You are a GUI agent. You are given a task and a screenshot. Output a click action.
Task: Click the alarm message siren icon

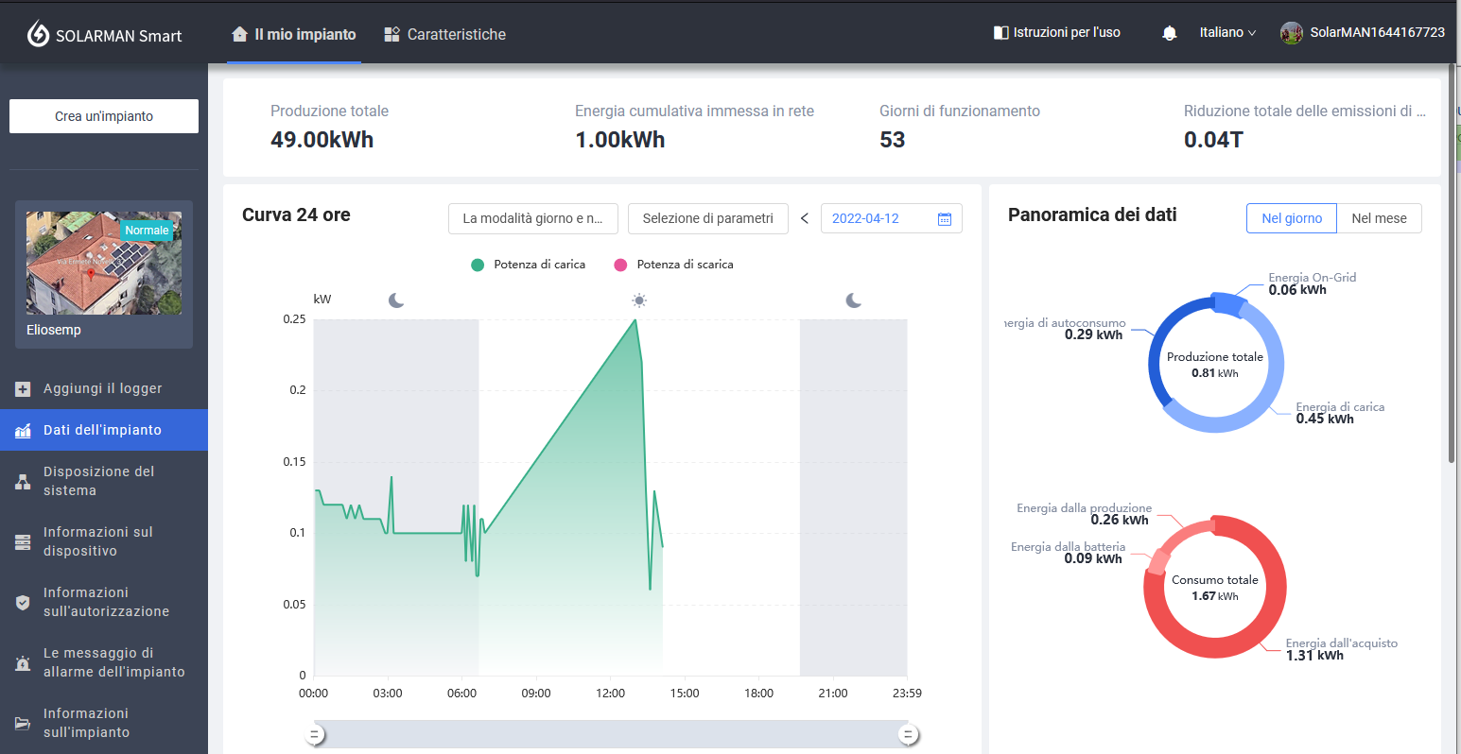24,663
